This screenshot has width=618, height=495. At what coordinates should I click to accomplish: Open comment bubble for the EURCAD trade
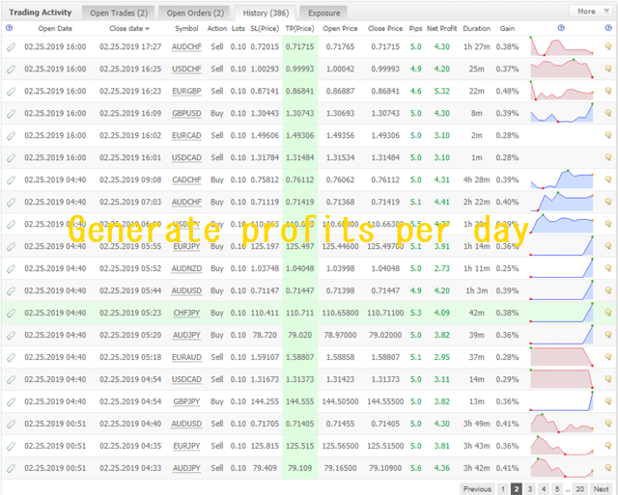608,135
